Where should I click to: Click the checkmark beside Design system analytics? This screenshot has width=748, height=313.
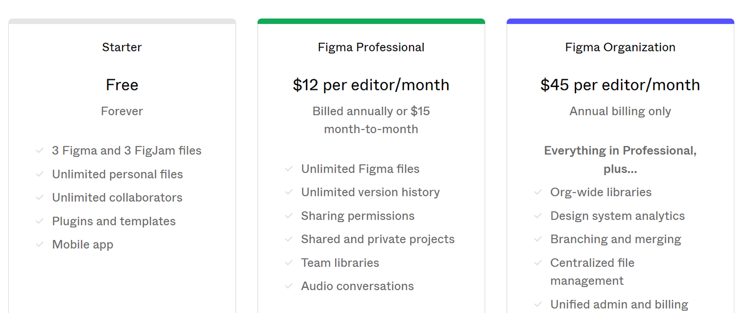[538, 216]
